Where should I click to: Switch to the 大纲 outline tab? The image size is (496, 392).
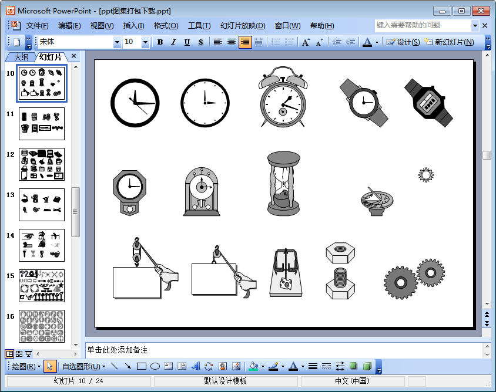(x=21, y=57)
